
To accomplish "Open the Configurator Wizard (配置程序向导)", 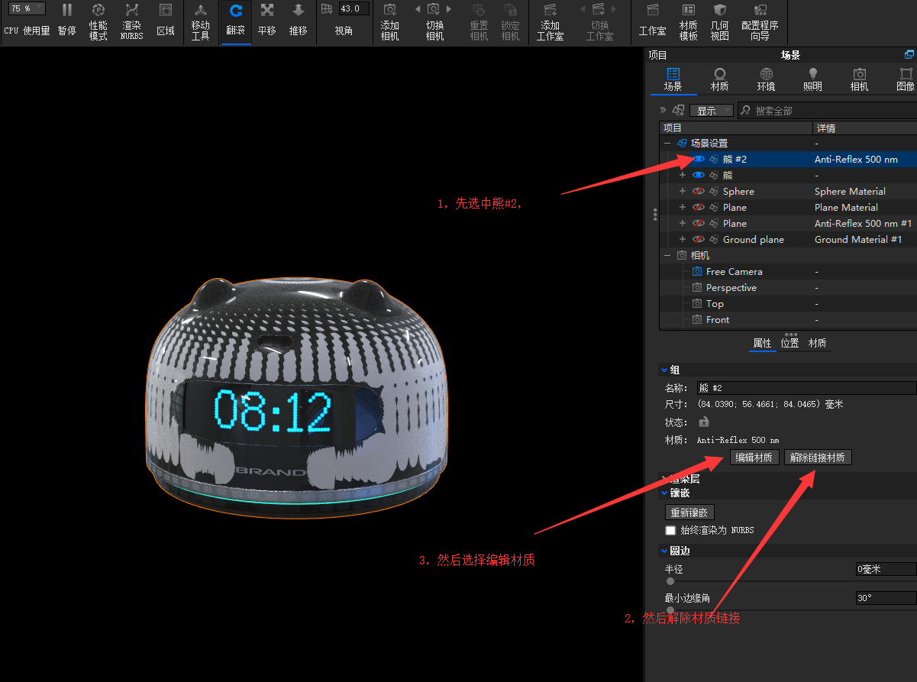I will point(760,21).
